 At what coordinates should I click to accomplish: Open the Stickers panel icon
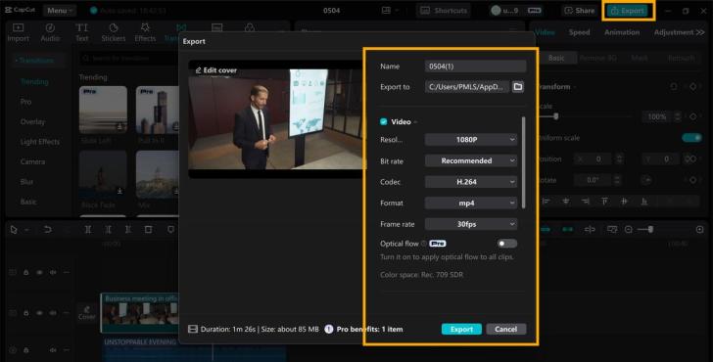point(114,27)
